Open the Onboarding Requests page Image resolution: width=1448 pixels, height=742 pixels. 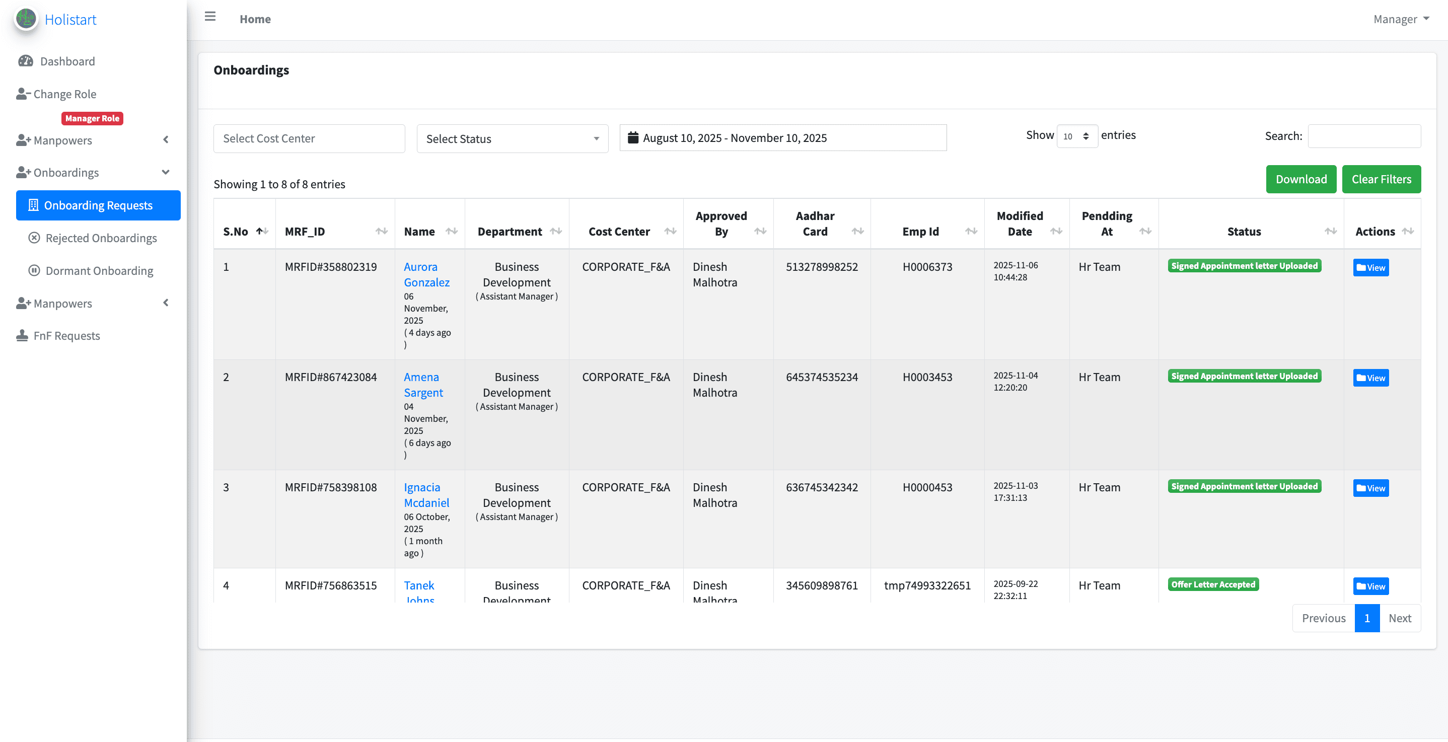(98, 204)
